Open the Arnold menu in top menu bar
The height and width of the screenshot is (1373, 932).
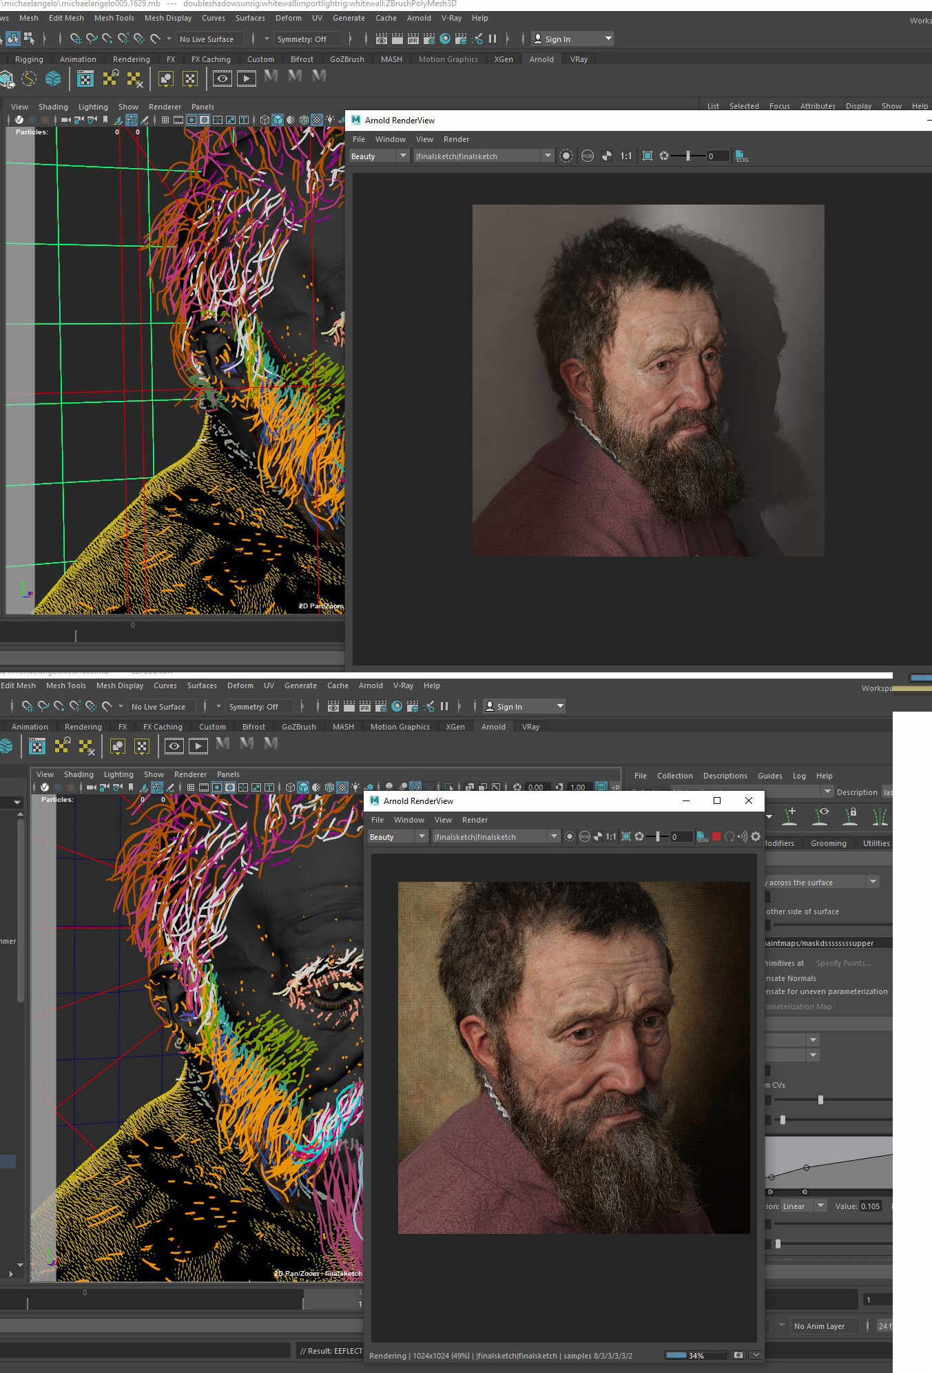[419, 18]
